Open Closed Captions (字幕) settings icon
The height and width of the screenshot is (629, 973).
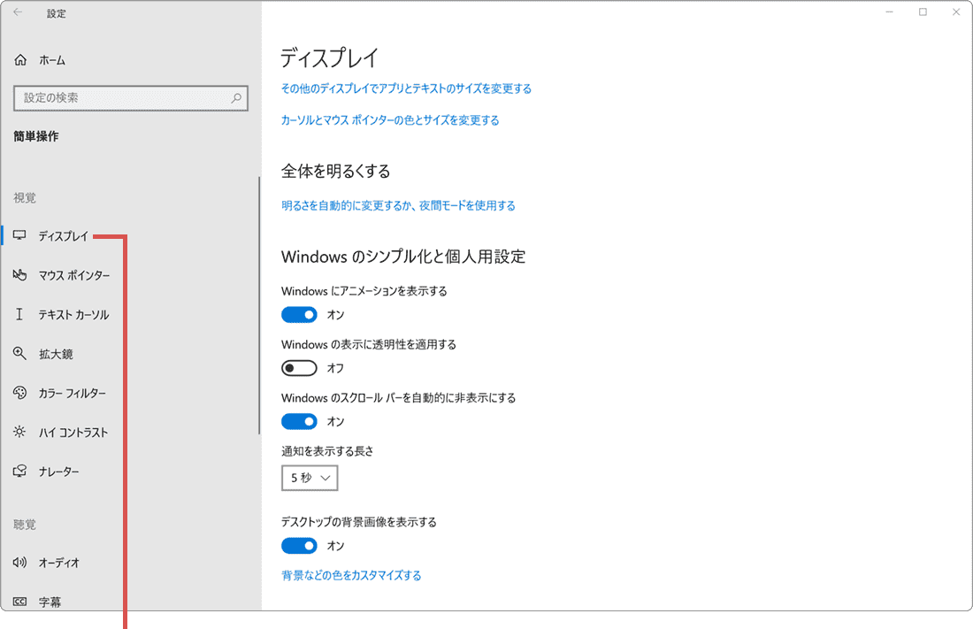19,602
